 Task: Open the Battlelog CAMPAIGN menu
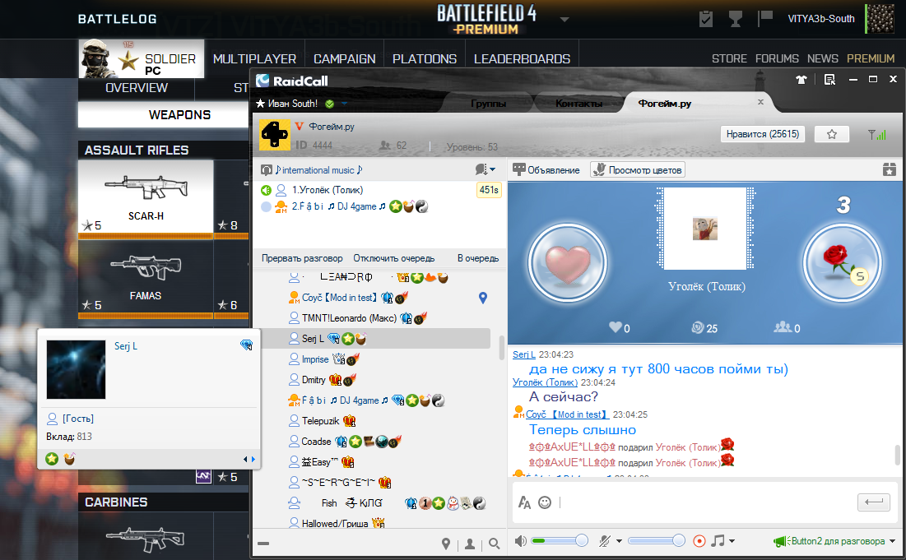click(x=344, y=59)
